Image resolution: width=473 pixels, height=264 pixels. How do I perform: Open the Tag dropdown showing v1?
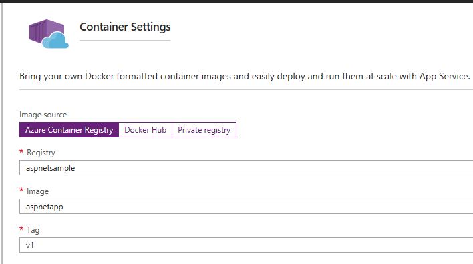(246, 245)
